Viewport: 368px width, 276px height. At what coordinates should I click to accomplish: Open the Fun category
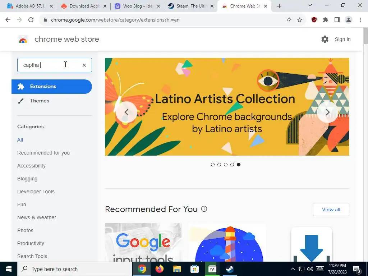[22, 204]
